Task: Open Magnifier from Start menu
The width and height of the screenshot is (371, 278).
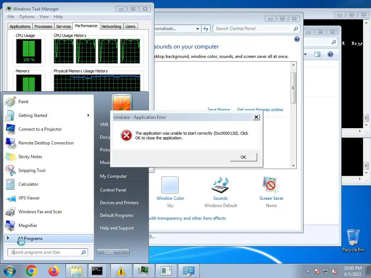Action: [49, 225]
